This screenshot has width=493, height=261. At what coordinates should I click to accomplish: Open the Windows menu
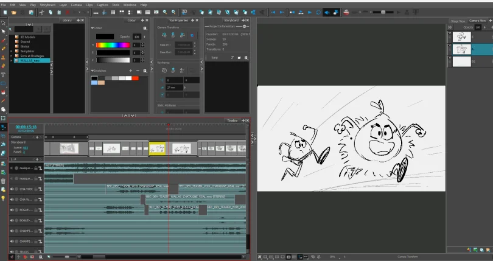pyautogui.click(x=130, y=5)
